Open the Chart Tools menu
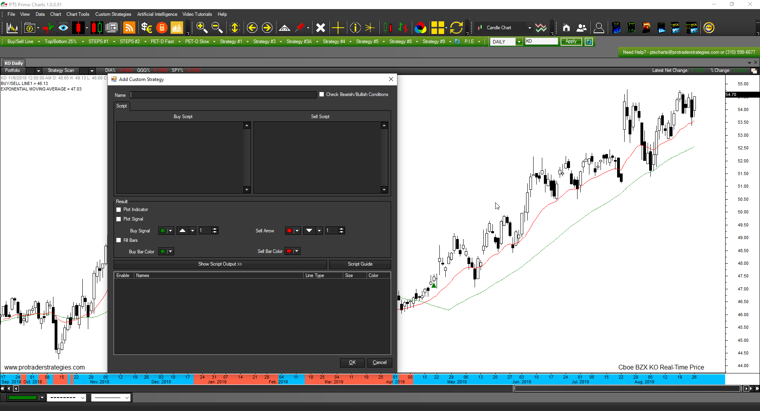 (x=78, y=14)
